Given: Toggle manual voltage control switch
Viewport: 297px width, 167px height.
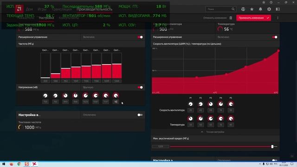Looking at the screenshot, I should (140, 87).
